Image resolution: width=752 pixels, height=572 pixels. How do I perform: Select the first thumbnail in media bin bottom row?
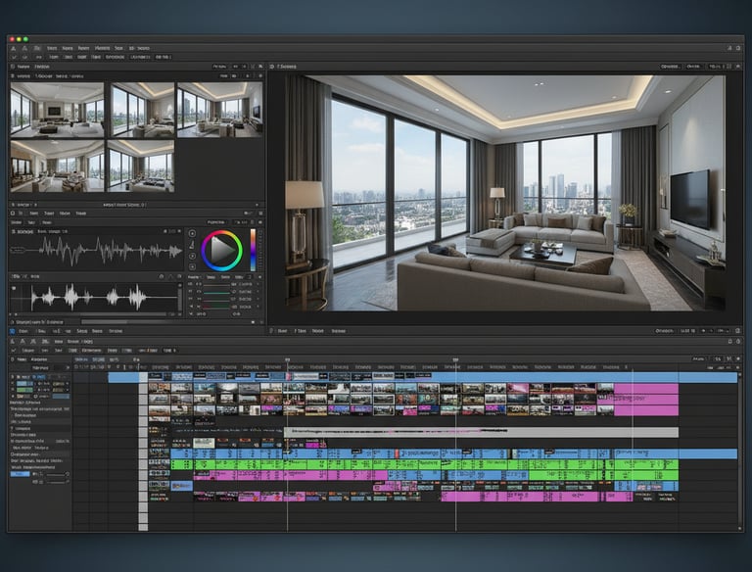[57, 167]
